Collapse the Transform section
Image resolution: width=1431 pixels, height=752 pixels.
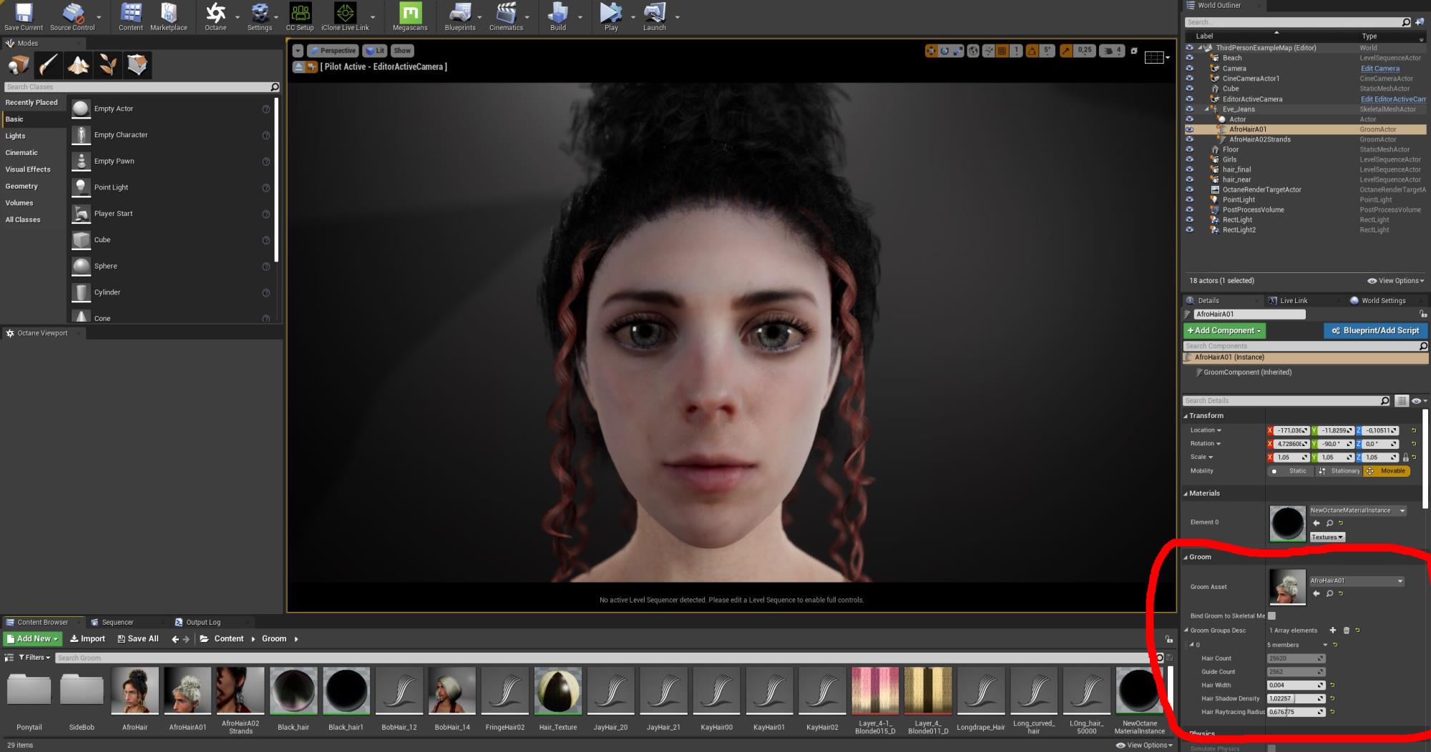click(1186, 416)
